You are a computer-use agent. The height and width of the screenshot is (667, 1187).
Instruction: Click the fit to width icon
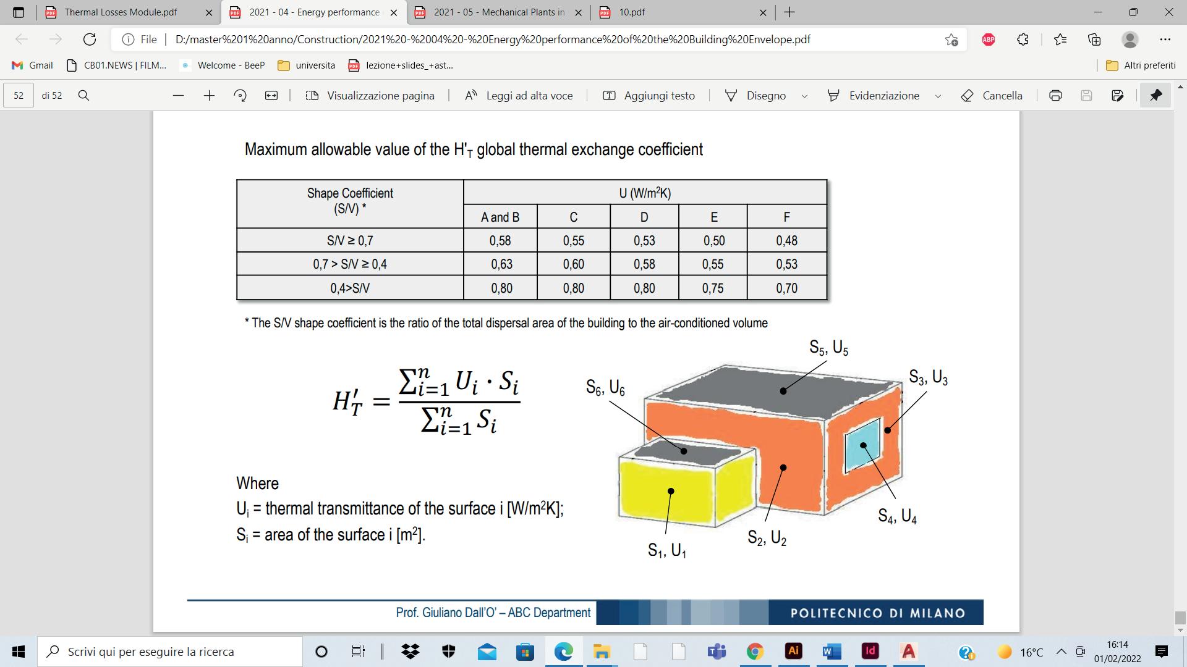click(x=271, y=96)
